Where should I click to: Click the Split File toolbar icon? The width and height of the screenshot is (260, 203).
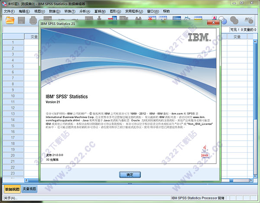point(177,18)
